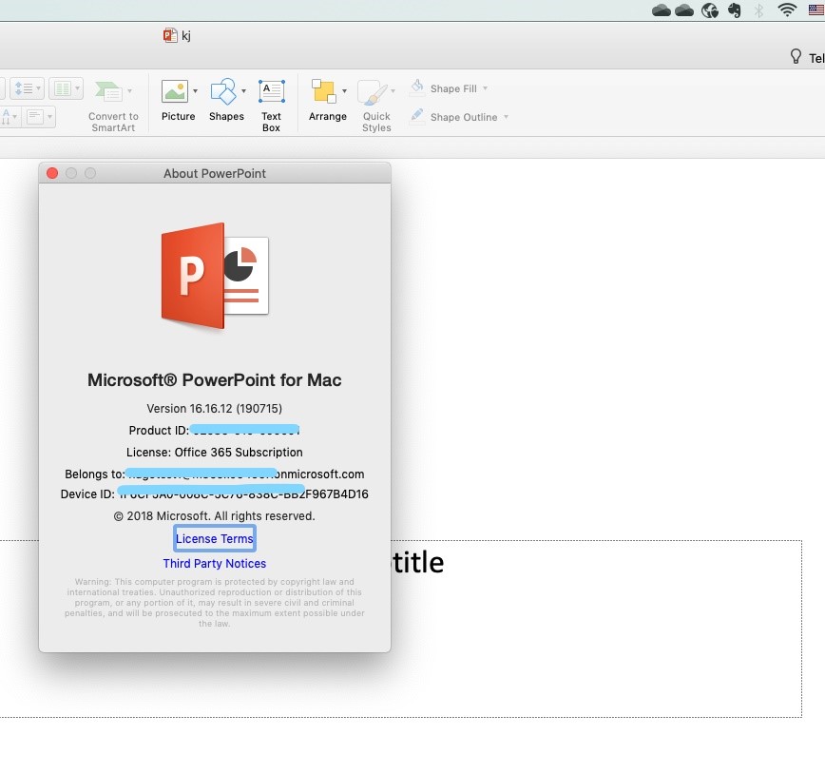Click the Shapes icon

tap(223, 91)
